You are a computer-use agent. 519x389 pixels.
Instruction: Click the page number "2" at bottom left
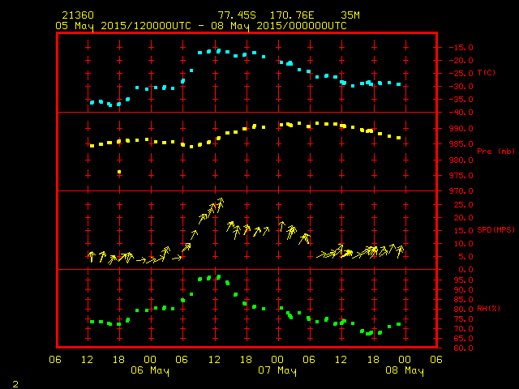pyautogui.click(x=15, y=384)
